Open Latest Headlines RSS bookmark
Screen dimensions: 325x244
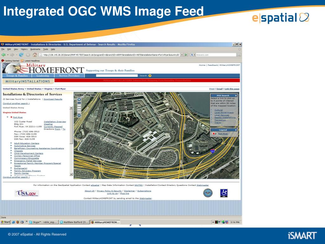click(x=30, y=61)
